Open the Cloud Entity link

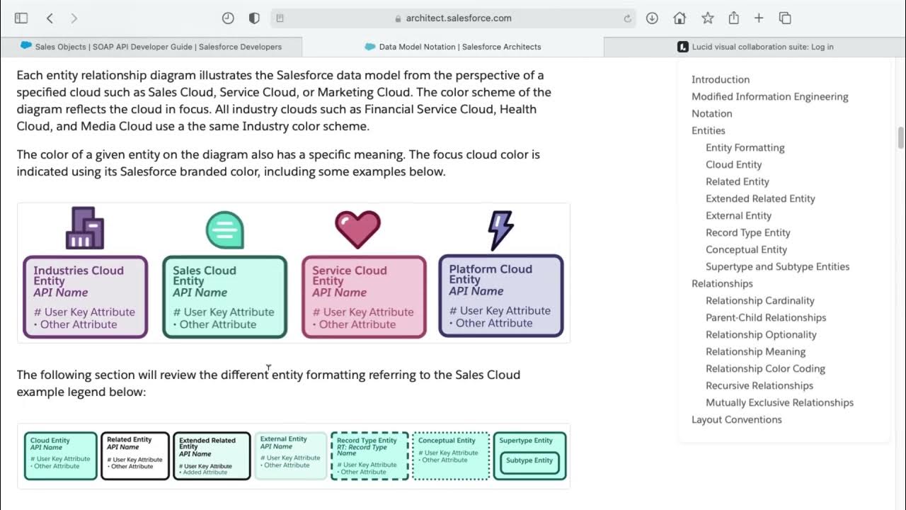tap(734, 164)
